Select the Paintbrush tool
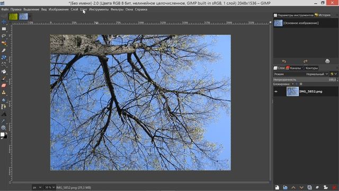Viewport: 339px width, 191px height. coord(4,79)
